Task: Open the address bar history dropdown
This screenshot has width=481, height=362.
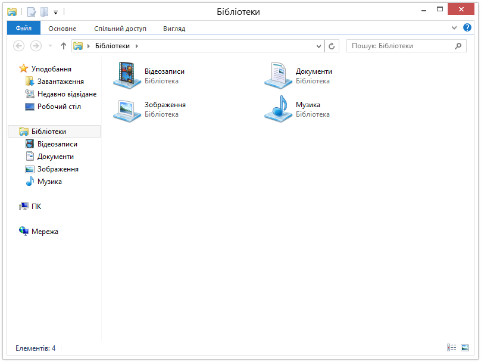Action: 318,46
